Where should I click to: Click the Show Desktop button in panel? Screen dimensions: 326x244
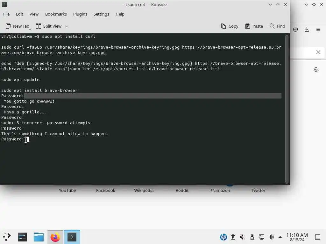pos(318,237)
